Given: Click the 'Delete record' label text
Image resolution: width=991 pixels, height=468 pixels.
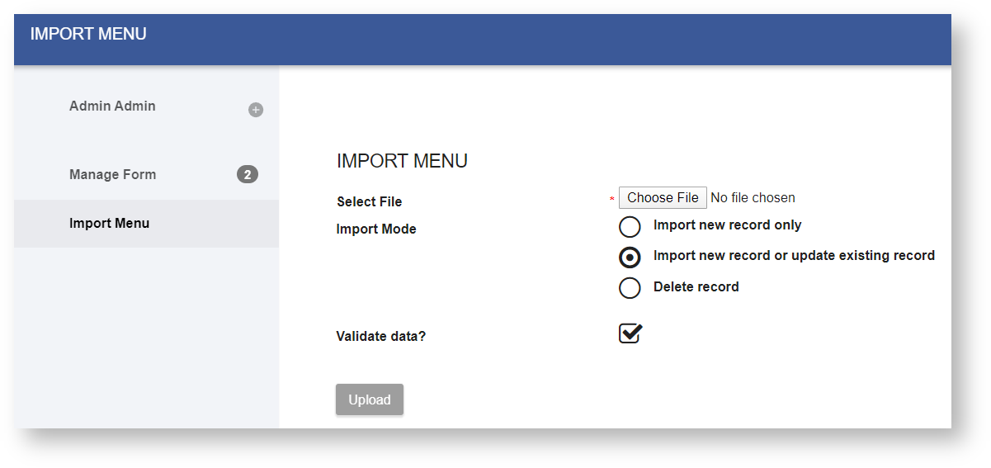Looking at the screenshot, I should click(x=696, y=287).
